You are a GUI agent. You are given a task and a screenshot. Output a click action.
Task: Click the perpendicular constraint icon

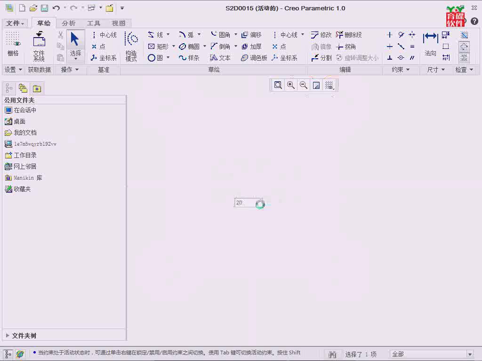pyautogui.click(x=389, y=58)
